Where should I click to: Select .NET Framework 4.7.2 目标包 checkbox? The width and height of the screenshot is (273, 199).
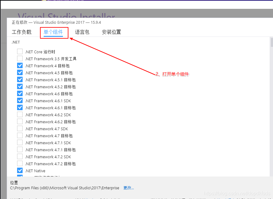point(20,163)
